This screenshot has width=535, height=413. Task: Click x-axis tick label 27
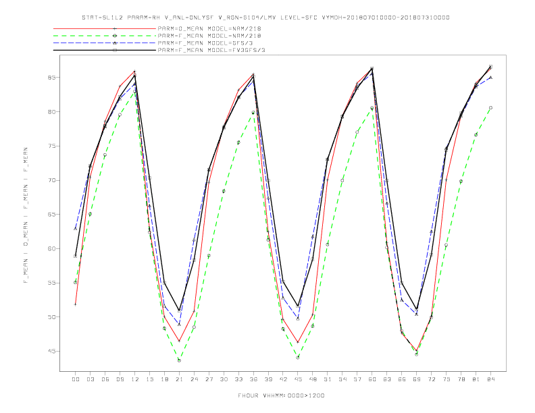pyautogui.click(x=209, y=379)
